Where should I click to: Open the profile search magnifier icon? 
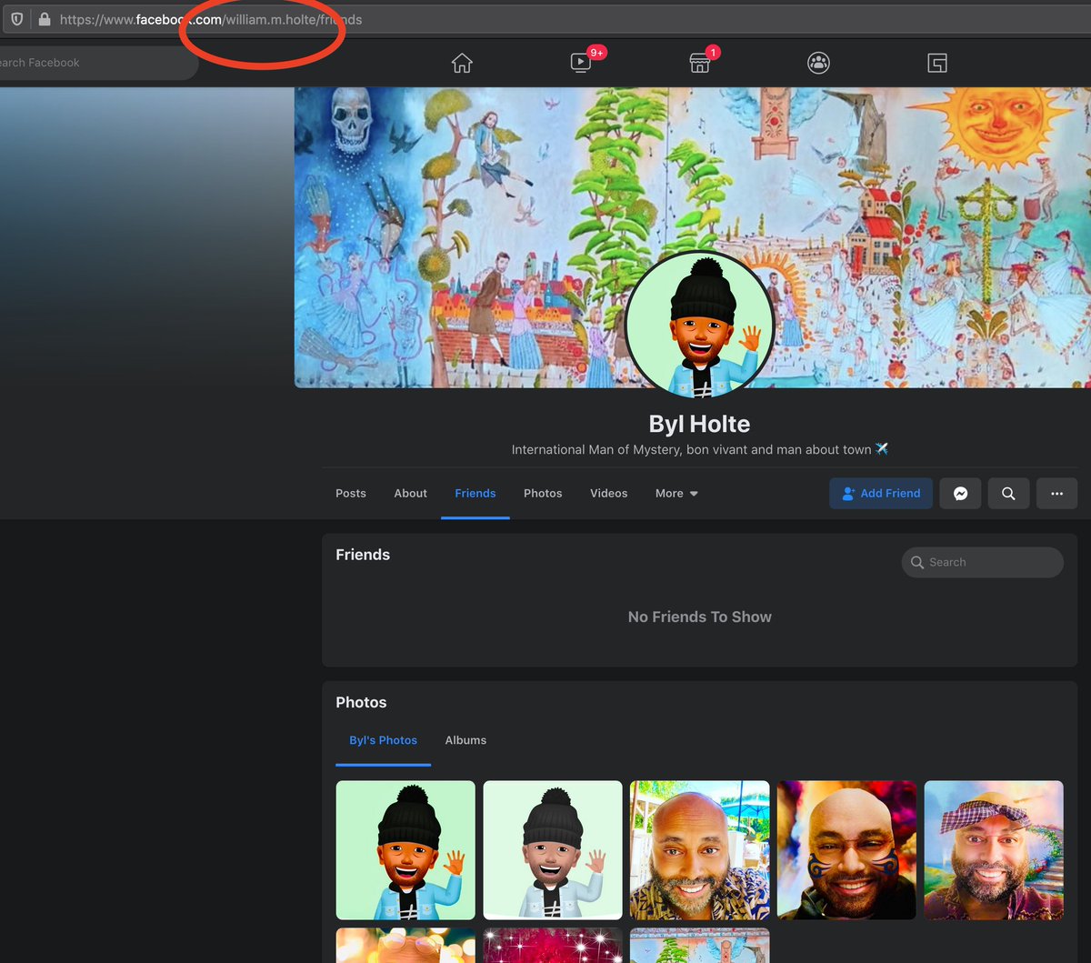click(x=1008, y=493)
